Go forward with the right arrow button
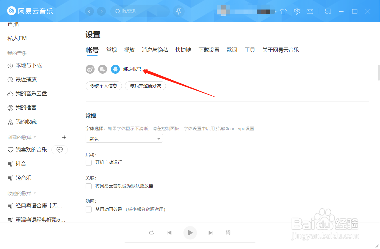This screenshot has height=249, width=380. coord(101,11)
